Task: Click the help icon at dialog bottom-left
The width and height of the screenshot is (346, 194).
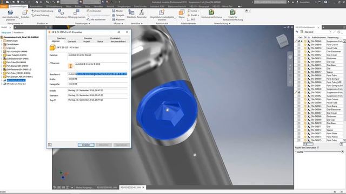Action: point(50,145)
